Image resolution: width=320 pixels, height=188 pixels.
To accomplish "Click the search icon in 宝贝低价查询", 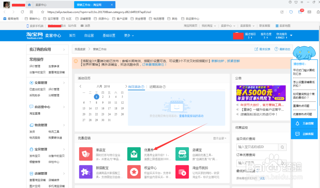I will click(x=282, y=147).
